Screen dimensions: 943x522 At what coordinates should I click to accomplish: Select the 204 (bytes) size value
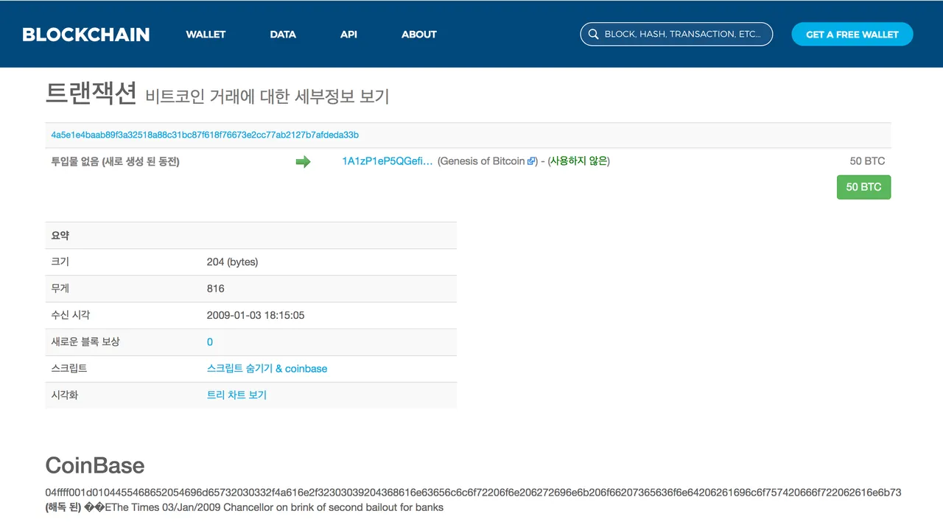[x=232, y=262]
